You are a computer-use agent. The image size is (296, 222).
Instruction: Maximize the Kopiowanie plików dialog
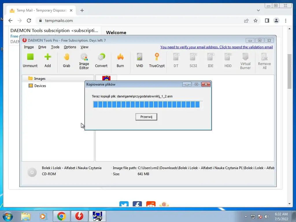click(196, 84)
